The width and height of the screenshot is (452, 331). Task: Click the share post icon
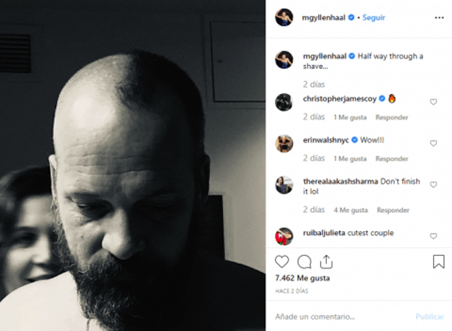tap(326, 261)
